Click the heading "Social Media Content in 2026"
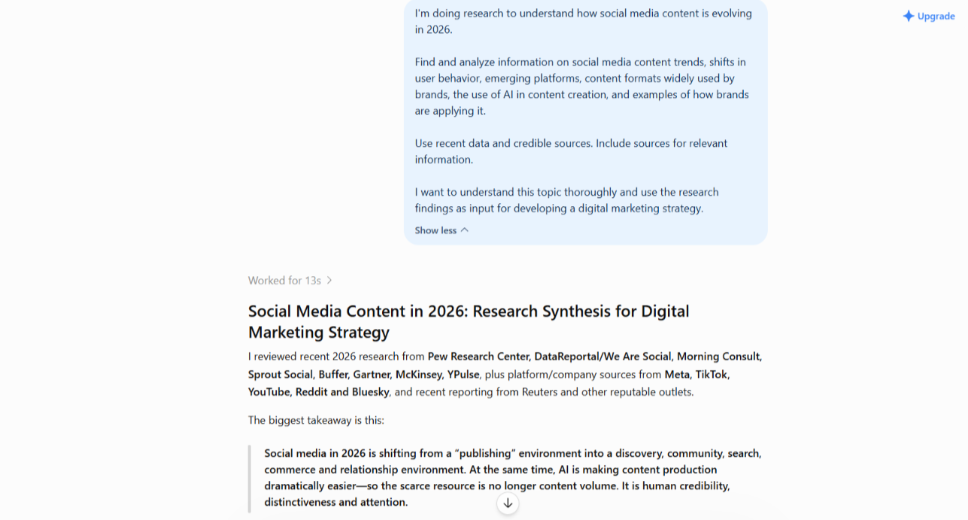Viewport: 968px width, 520px height. coord(469,321)
